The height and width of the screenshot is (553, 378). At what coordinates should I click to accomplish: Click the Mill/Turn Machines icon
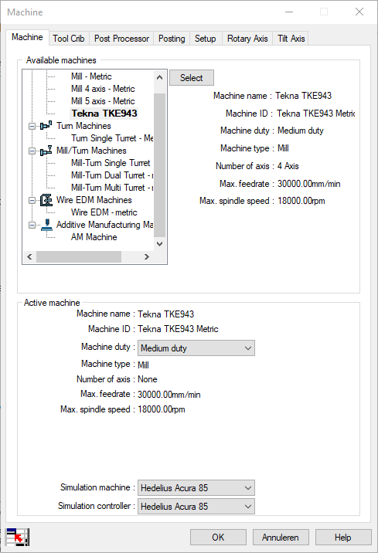tap(46, 151)
